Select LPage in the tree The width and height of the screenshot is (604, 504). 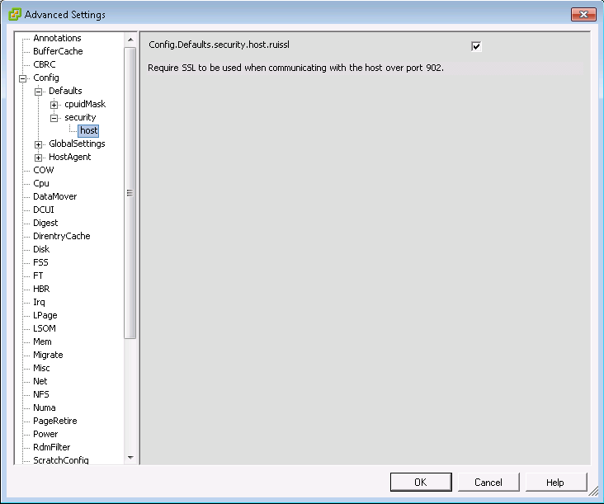[45, 315]
